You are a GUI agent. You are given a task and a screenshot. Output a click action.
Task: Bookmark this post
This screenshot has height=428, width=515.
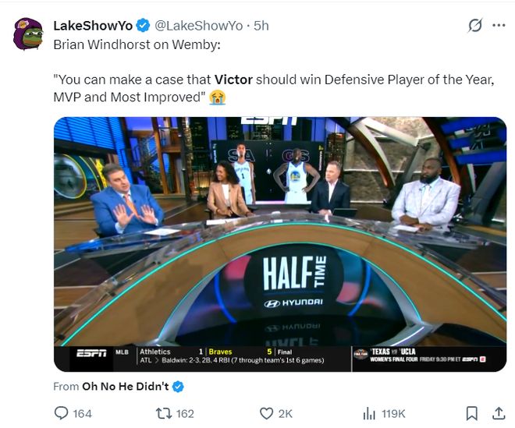(472, 413)
